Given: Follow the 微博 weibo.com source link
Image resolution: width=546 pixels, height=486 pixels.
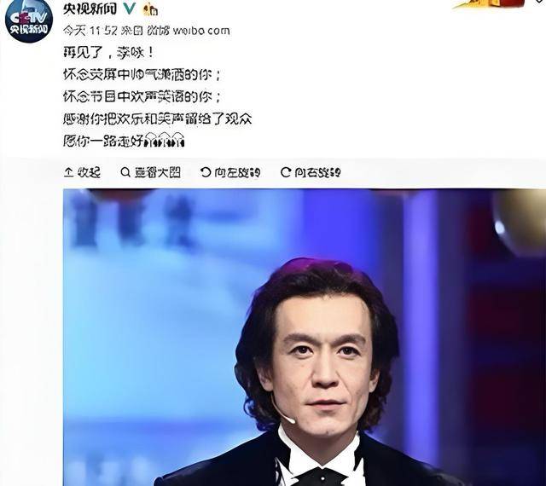Looking at the screenshot, I should pos(188,31).
